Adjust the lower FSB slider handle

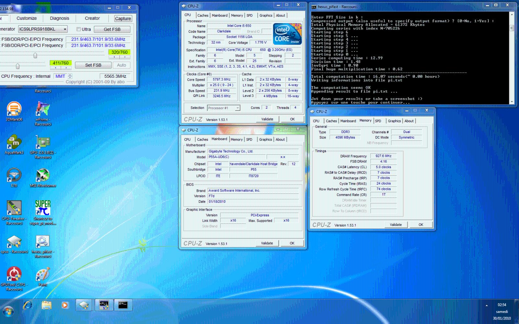[18, 66]
